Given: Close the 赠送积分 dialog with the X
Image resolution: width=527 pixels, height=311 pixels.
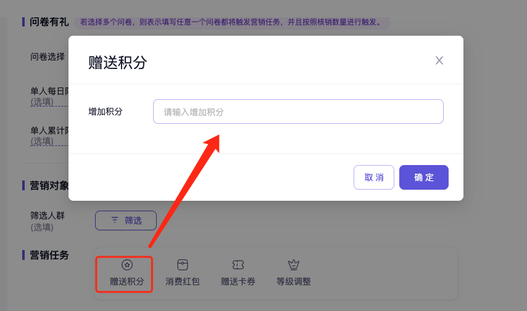Looking at the screenshot, I should (439, 60).
